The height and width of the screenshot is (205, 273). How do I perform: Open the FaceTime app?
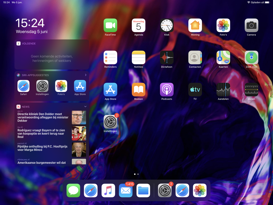click(x=110, y=25)
